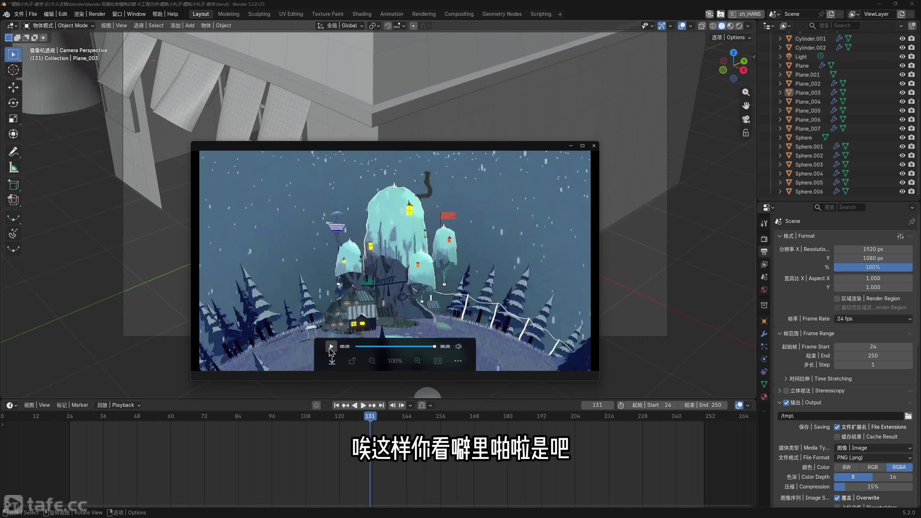
Task: Activate the Scale tool
Action: 13,118
